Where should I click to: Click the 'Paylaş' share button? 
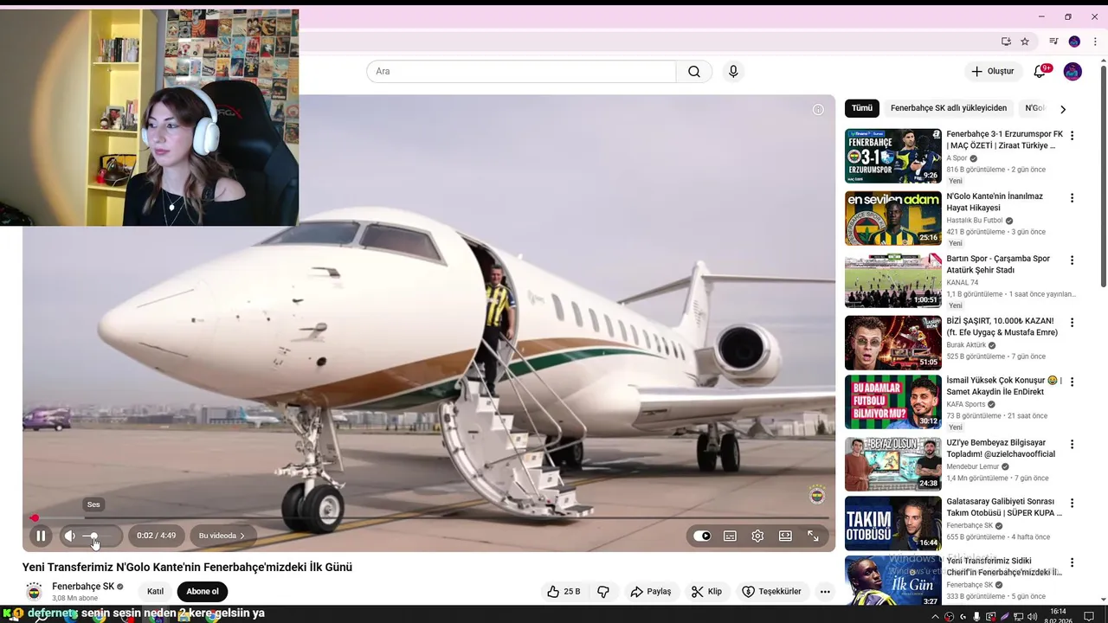click(x=651, y=592)
